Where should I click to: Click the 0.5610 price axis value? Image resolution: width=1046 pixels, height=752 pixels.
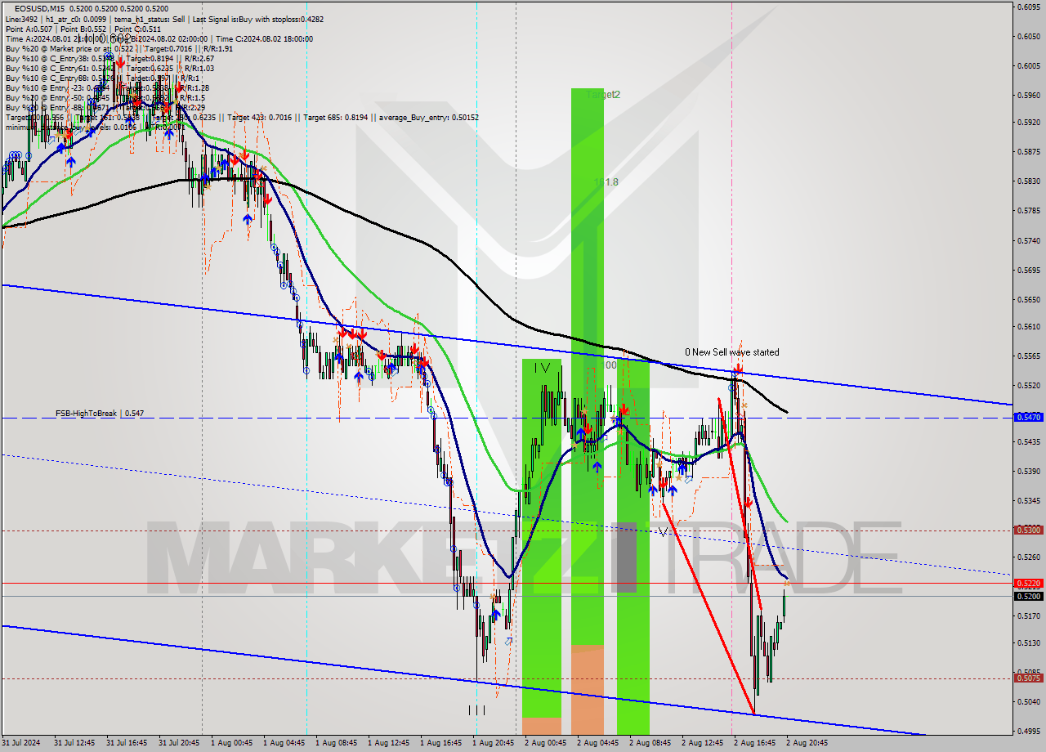[1028, 326]
